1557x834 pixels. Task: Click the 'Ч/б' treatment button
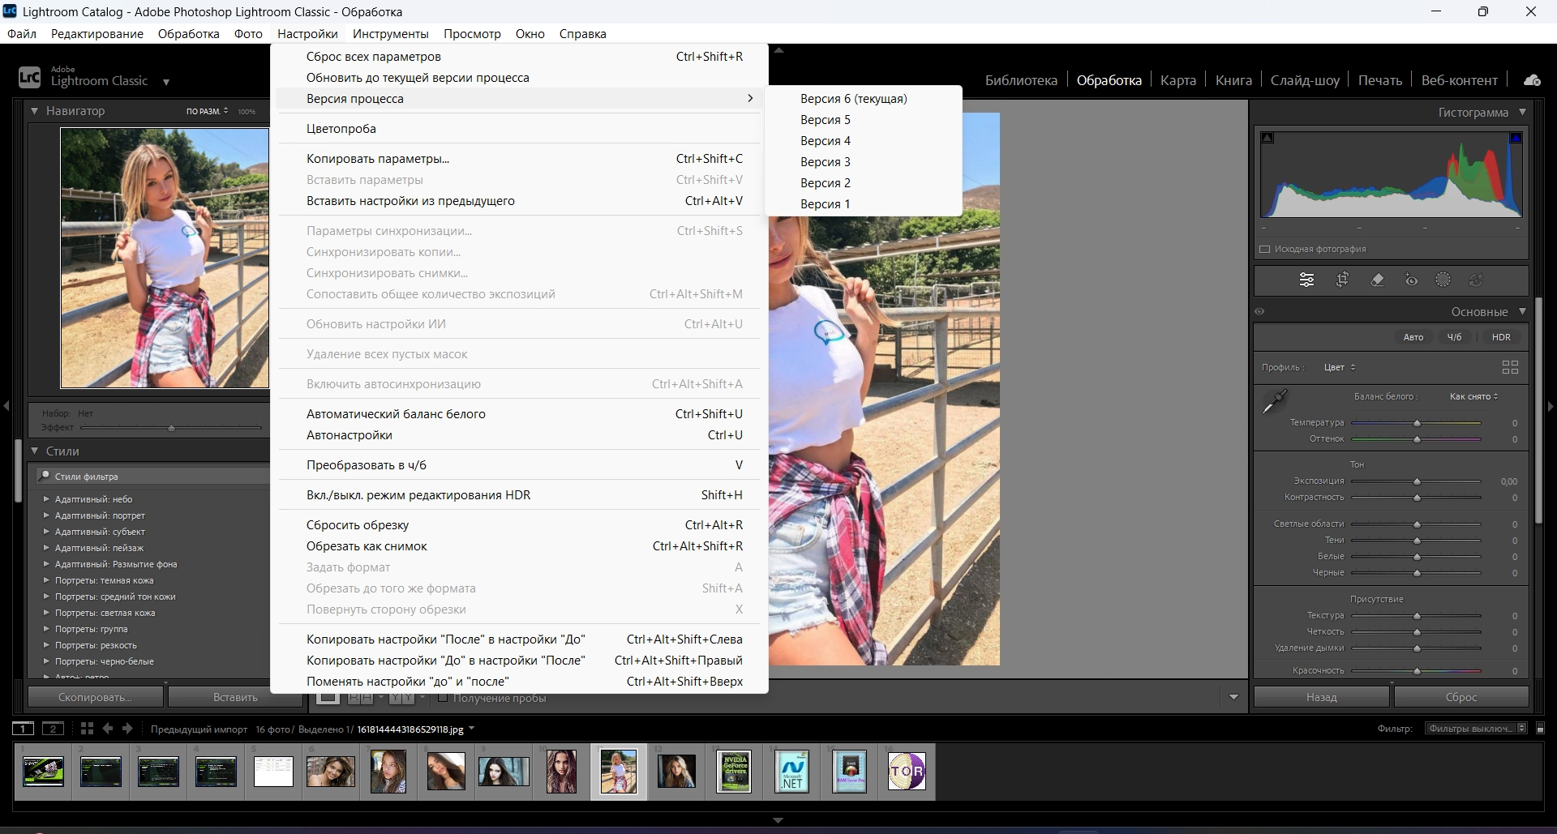pyautogui.click(x=1454, y=337)
